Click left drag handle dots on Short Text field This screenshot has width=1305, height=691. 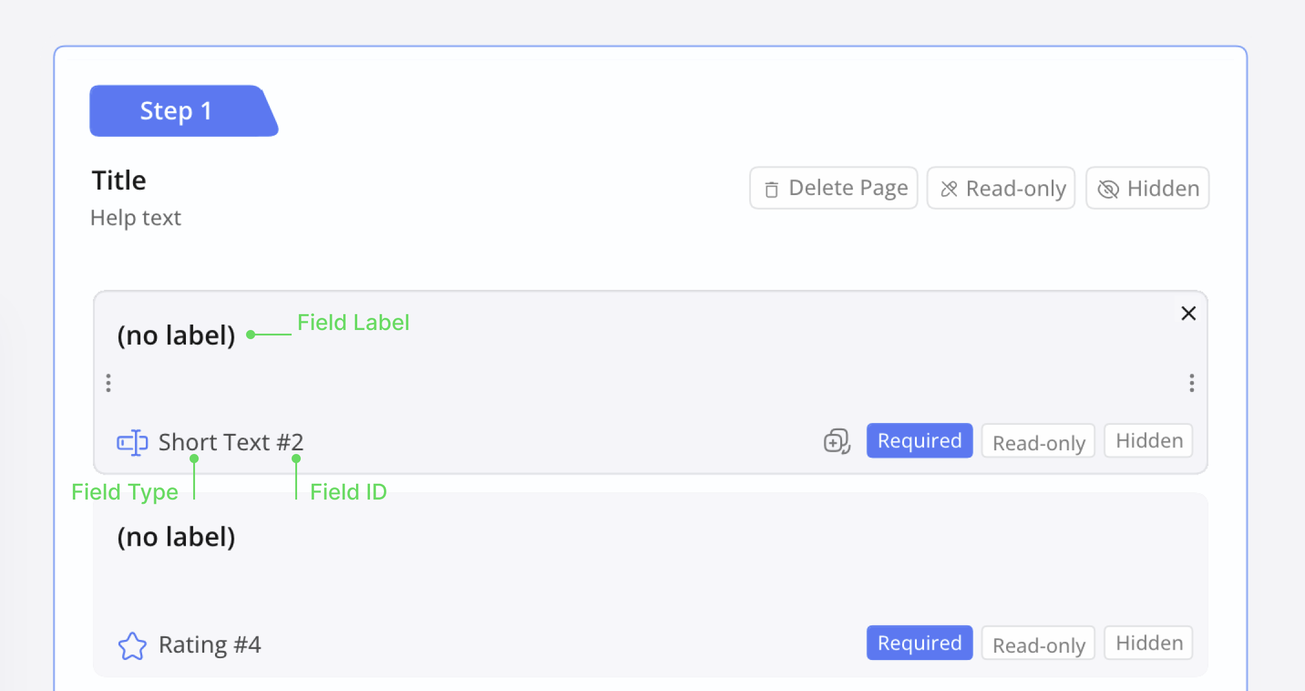click(109, 383)
